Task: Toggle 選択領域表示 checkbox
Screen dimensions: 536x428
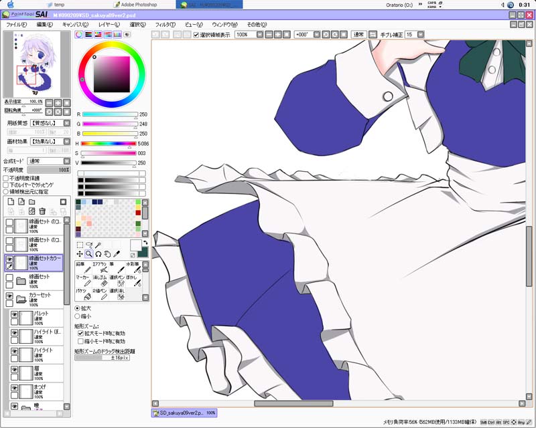Action: (196, 35)
